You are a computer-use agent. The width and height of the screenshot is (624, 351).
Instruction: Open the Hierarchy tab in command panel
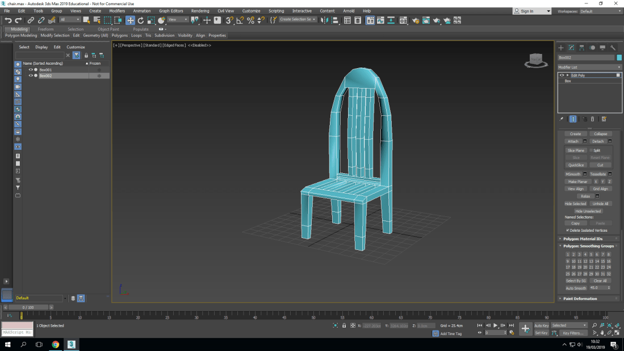tap(582, 48)
